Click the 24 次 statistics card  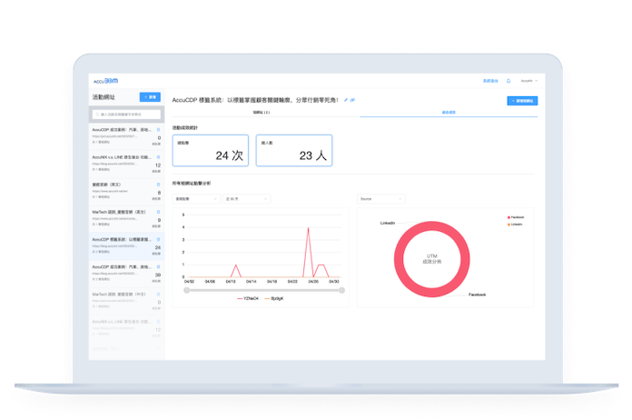pyautogui.click(x=211, y=151)
